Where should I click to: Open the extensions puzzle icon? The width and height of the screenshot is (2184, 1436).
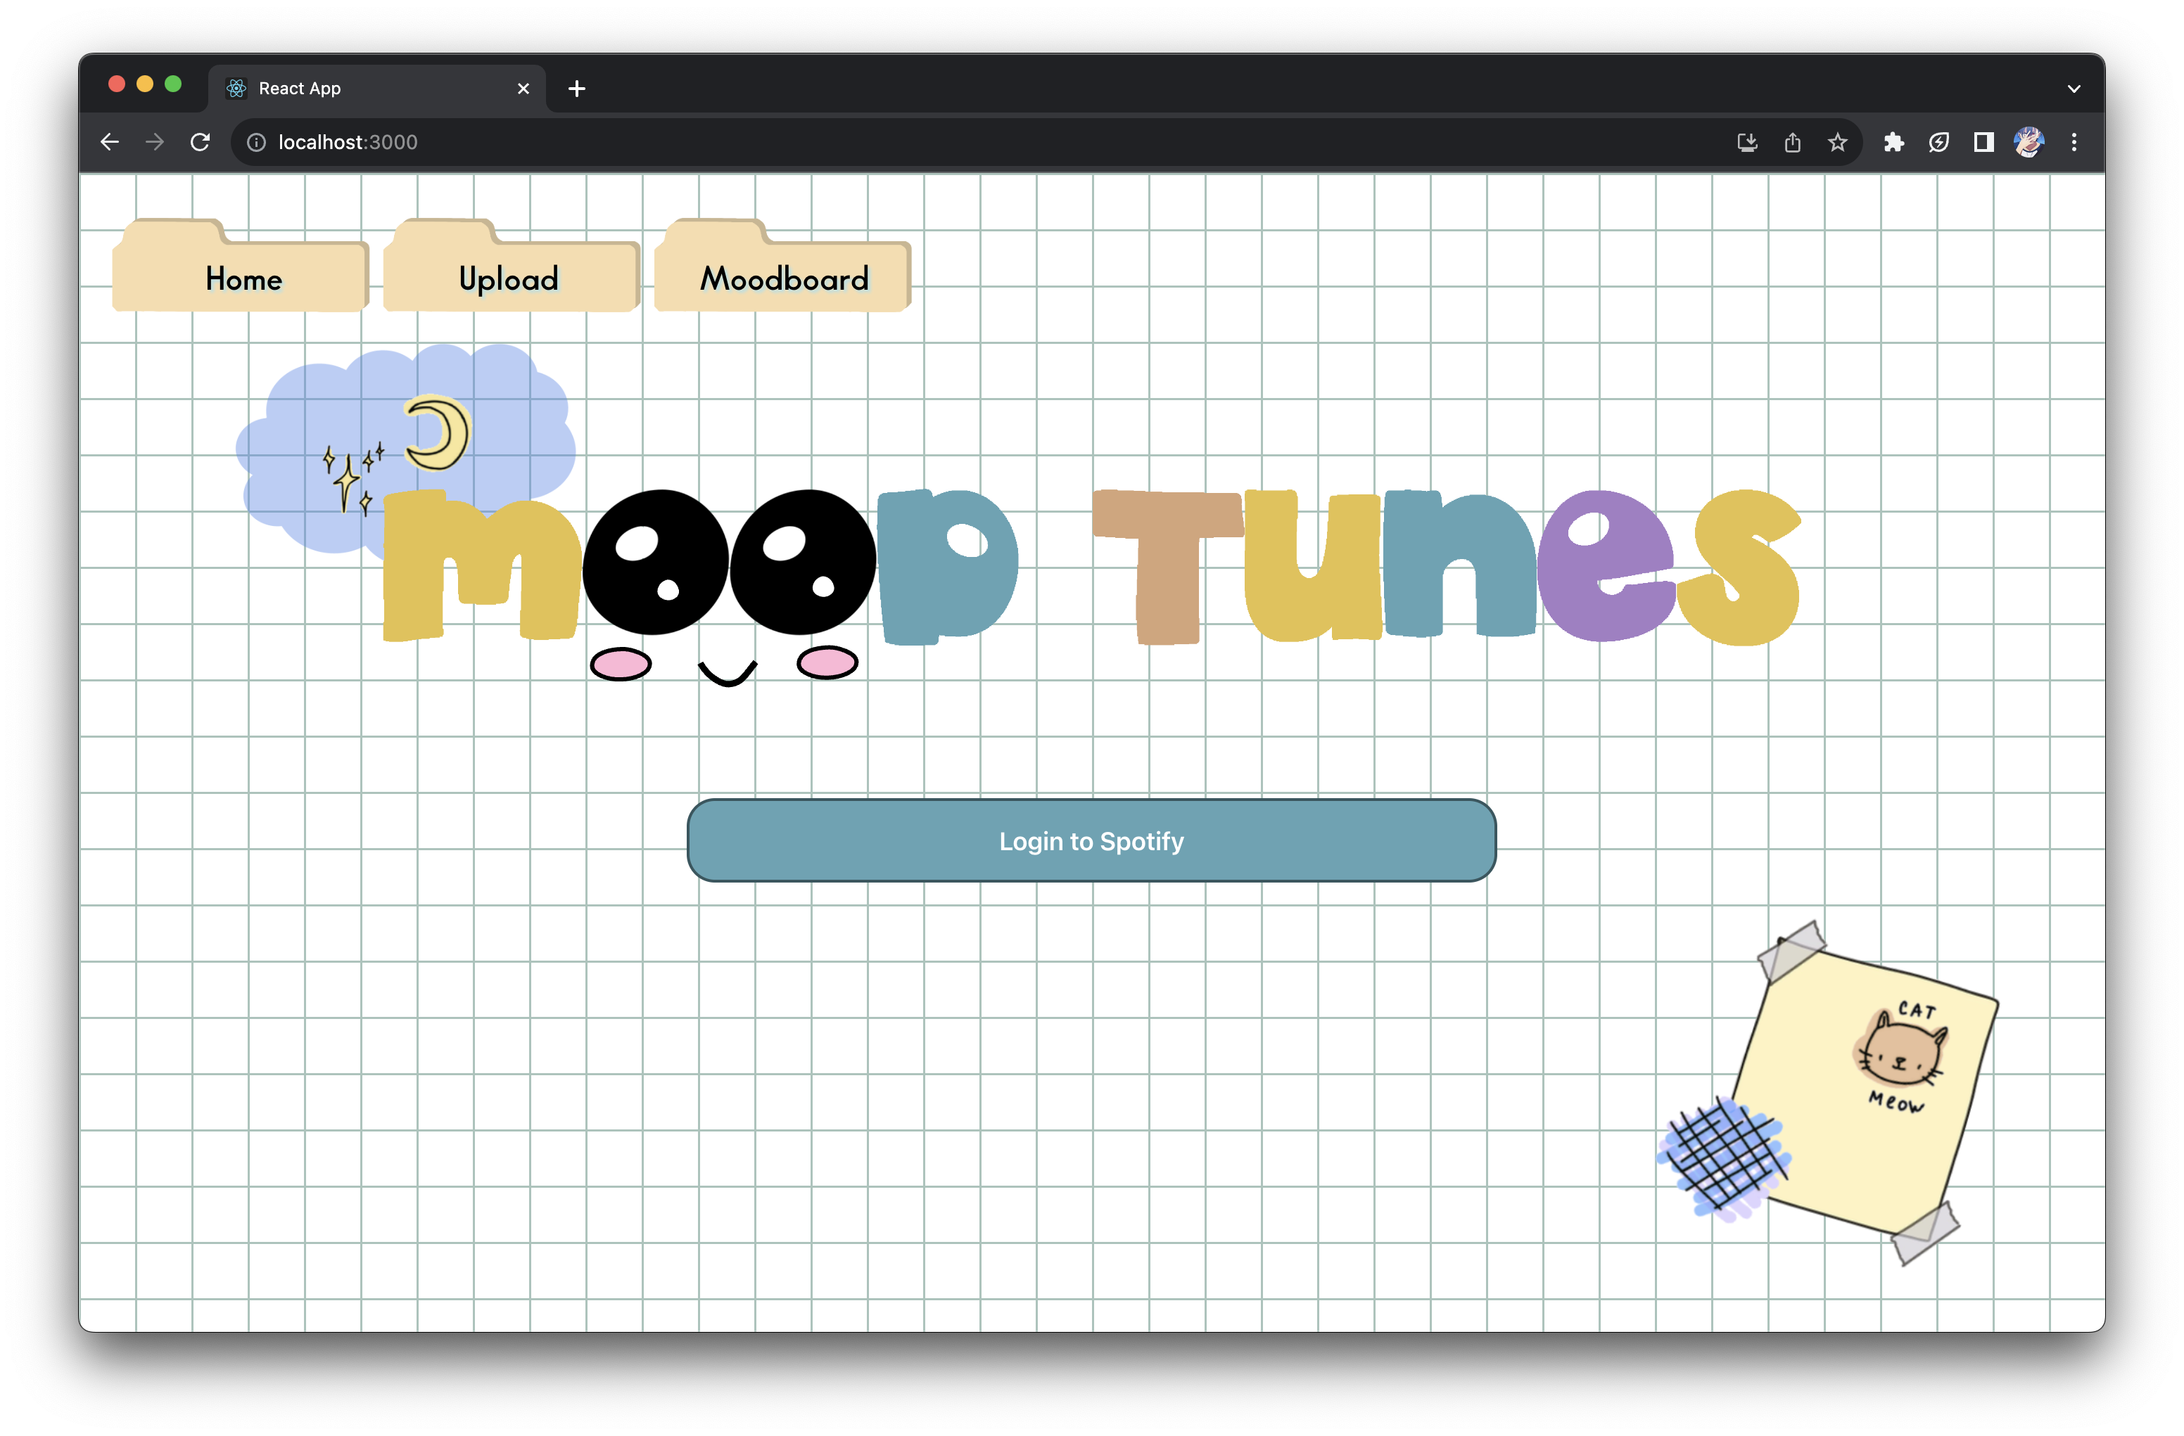tap(1894, 142)
